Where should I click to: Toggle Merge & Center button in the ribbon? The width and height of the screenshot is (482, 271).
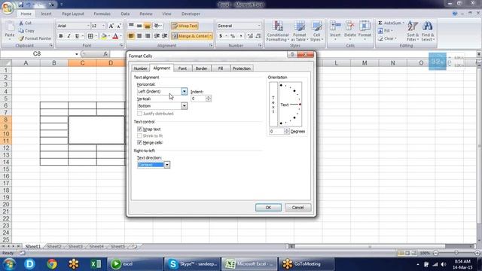[192, 36]
